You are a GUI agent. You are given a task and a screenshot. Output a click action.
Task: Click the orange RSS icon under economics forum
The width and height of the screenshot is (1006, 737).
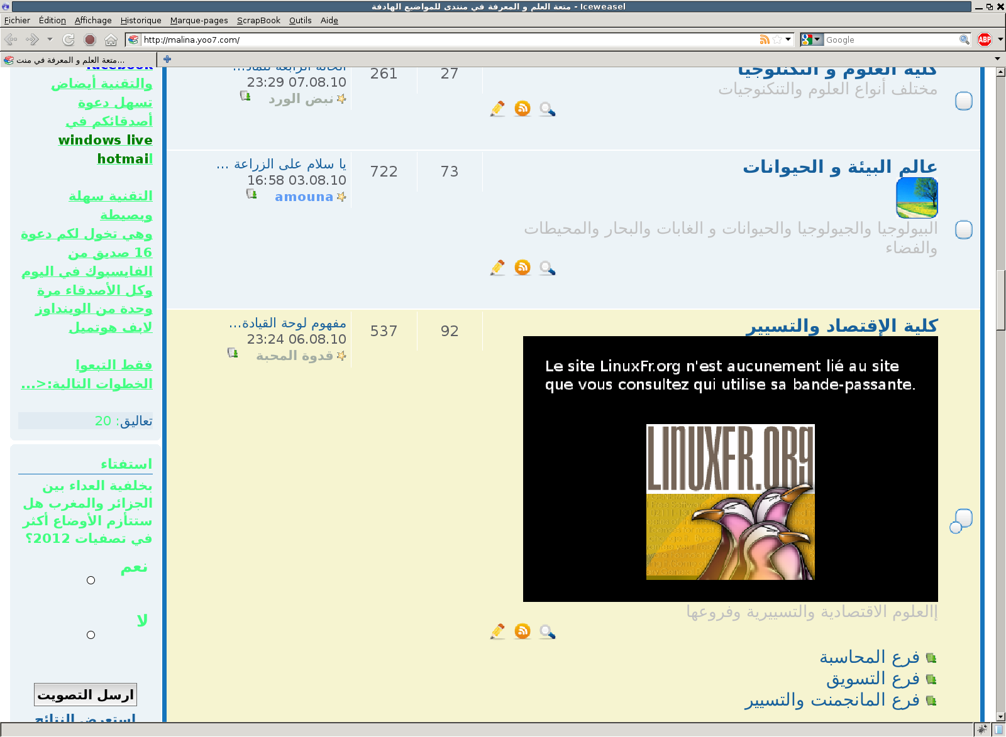coord(522,631)
